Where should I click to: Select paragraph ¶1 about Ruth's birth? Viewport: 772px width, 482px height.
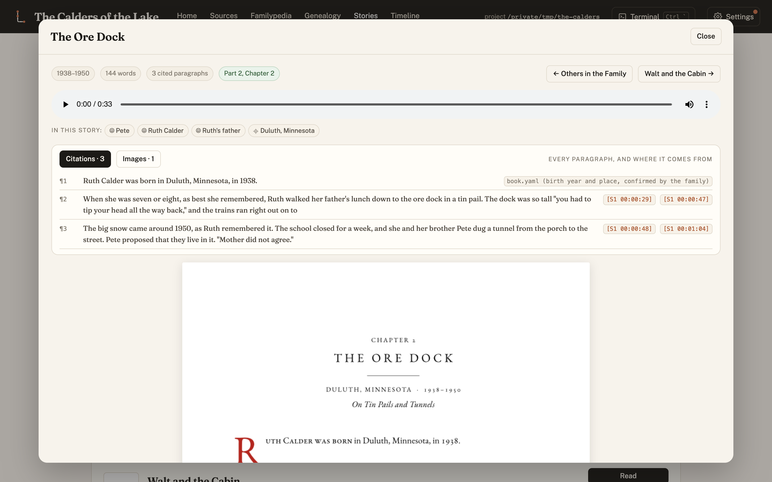click(386, 181)
